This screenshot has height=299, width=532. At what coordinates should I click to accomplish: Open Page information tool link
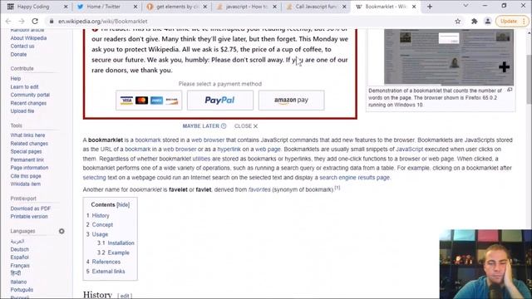click(29, 168)
